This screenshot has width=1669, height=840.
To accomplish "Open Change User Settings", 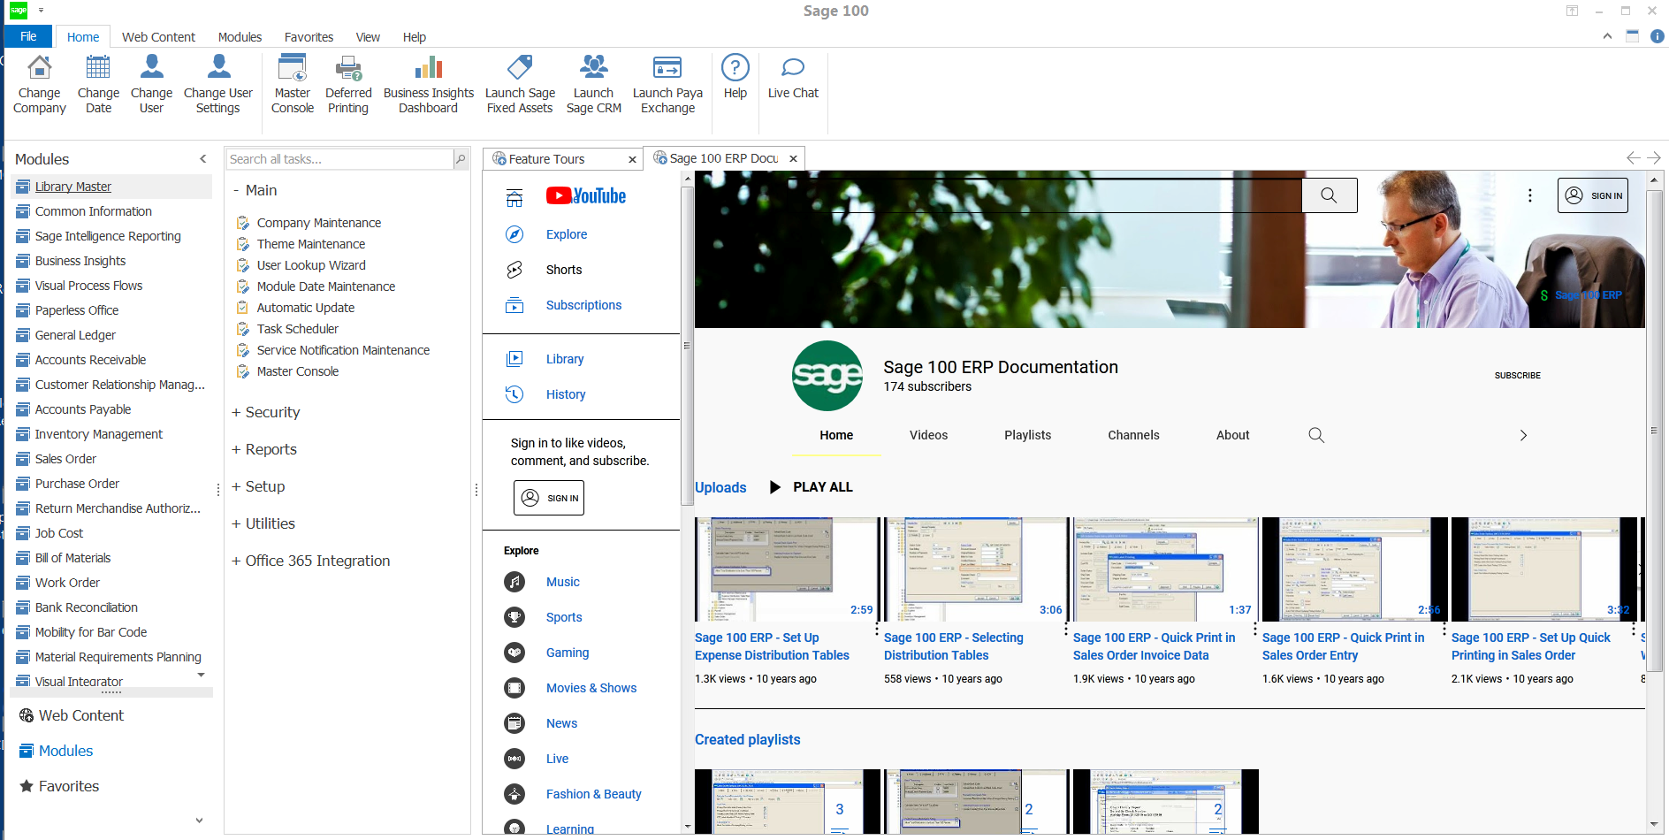I will [218, 85].
